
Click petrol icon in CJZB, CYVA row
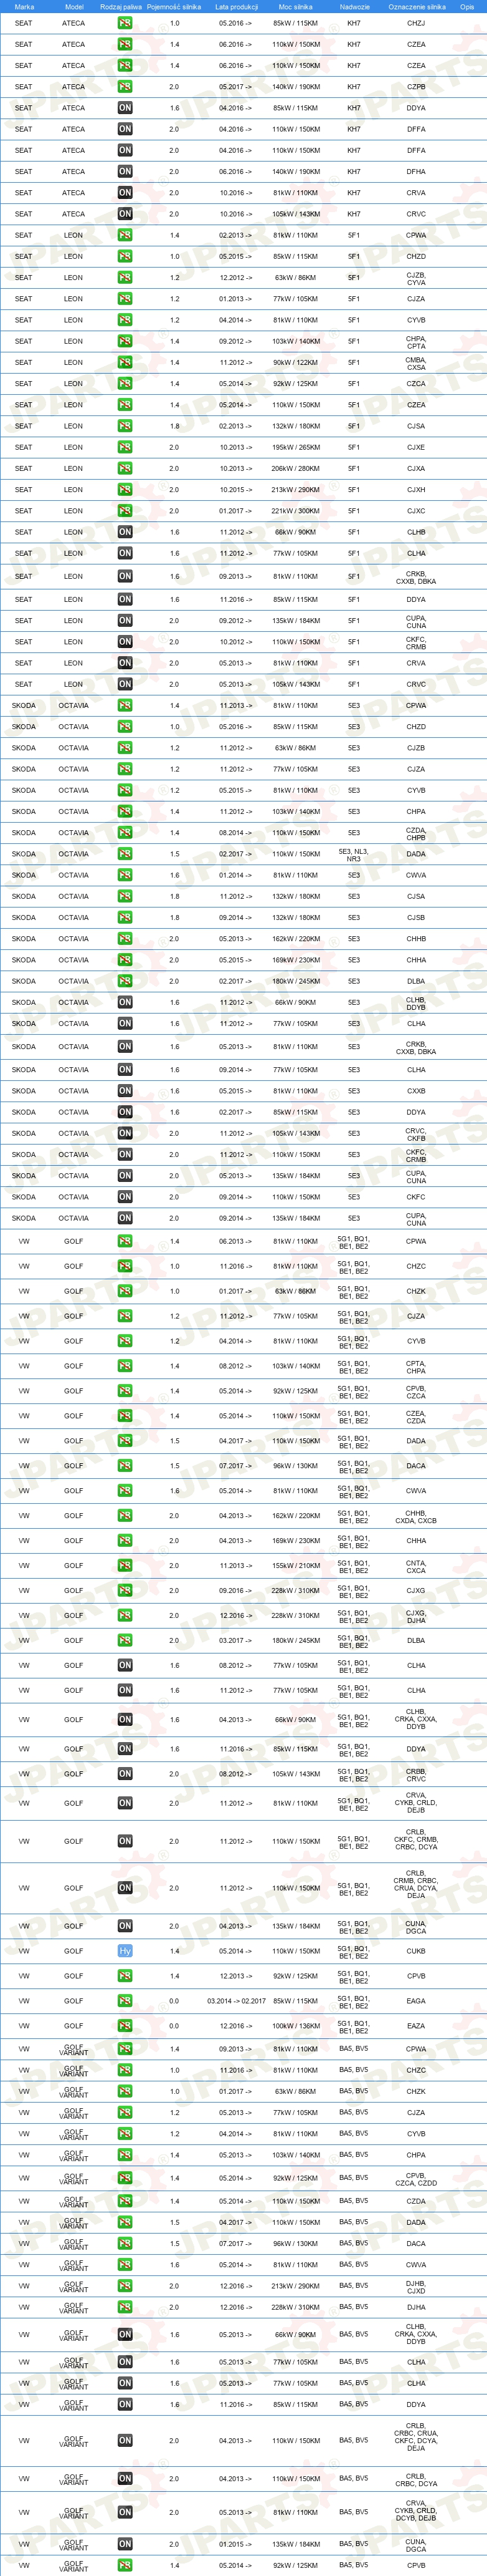pos(125,278)
